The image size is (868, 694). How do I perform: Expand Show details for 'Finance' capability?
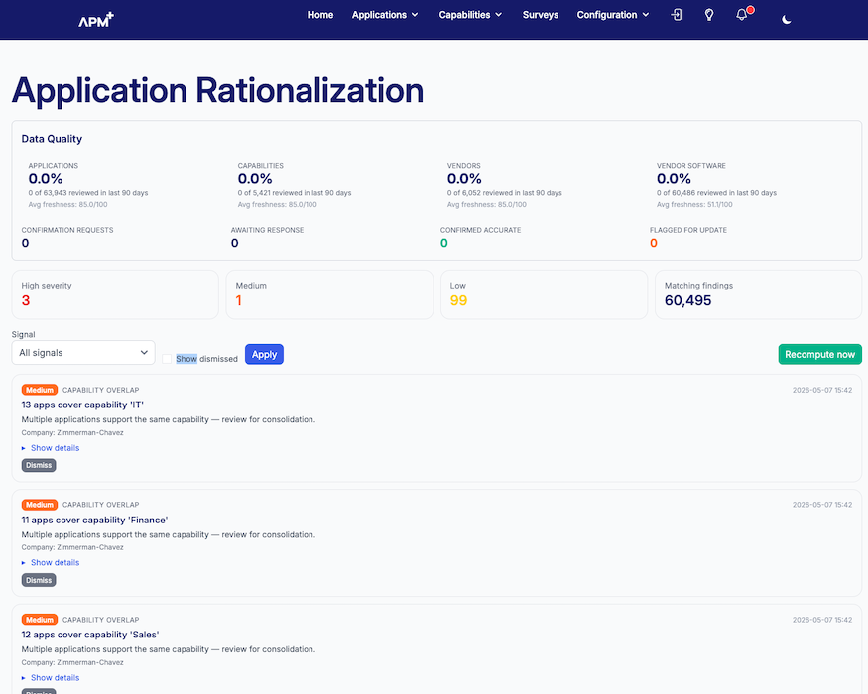pyautogui.click(x=51, y=563)
